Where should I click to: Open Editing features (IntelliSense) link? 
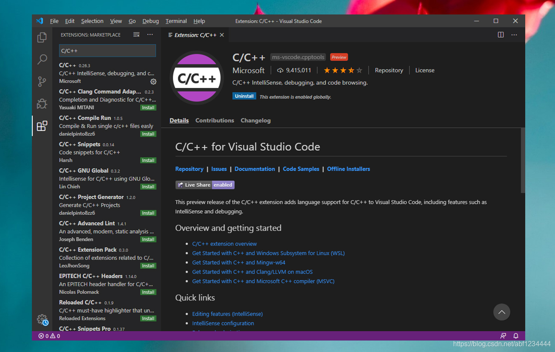point(227,314)
